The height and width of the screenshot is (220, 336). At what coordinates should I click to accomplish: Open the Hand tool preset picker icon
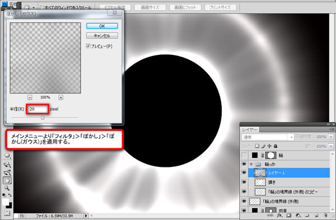(x=27, y=7)
